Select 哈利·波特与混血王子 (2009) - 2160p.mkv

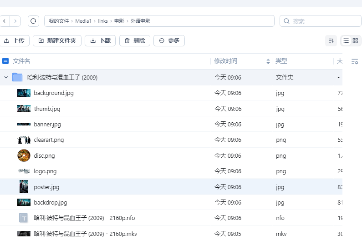tap(86, 234)
